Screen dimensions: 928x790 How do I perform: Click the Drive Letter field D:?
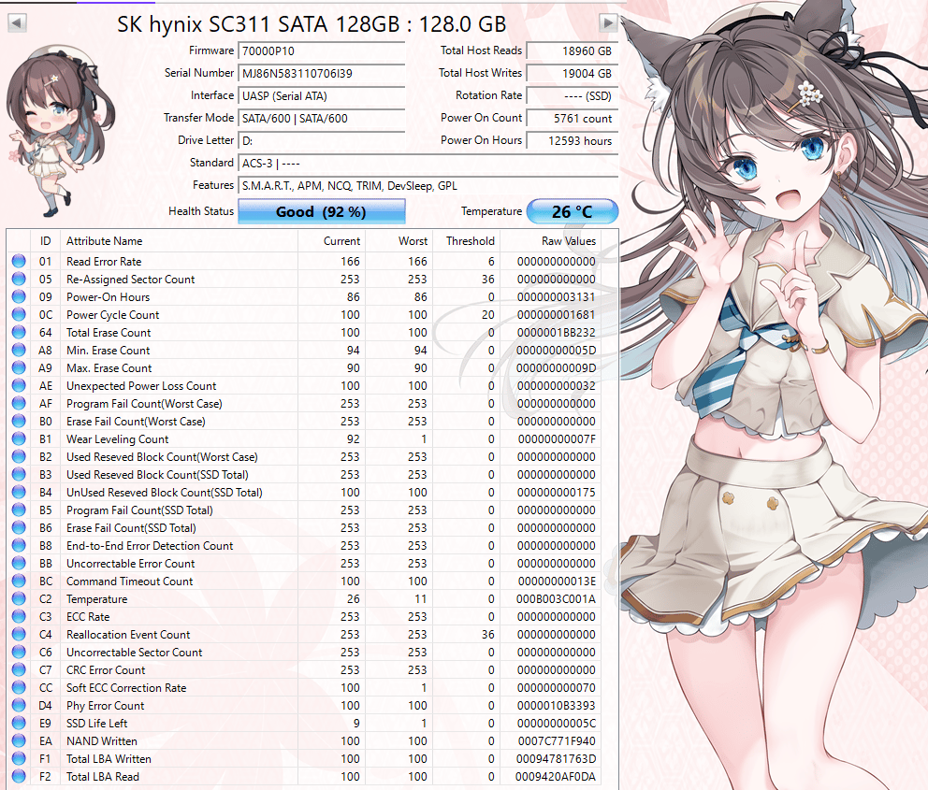coord(322,141)
